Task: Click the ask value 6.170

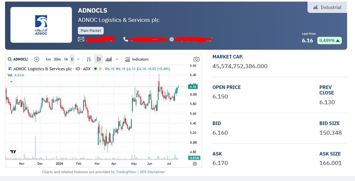Action: coord(220,163)
